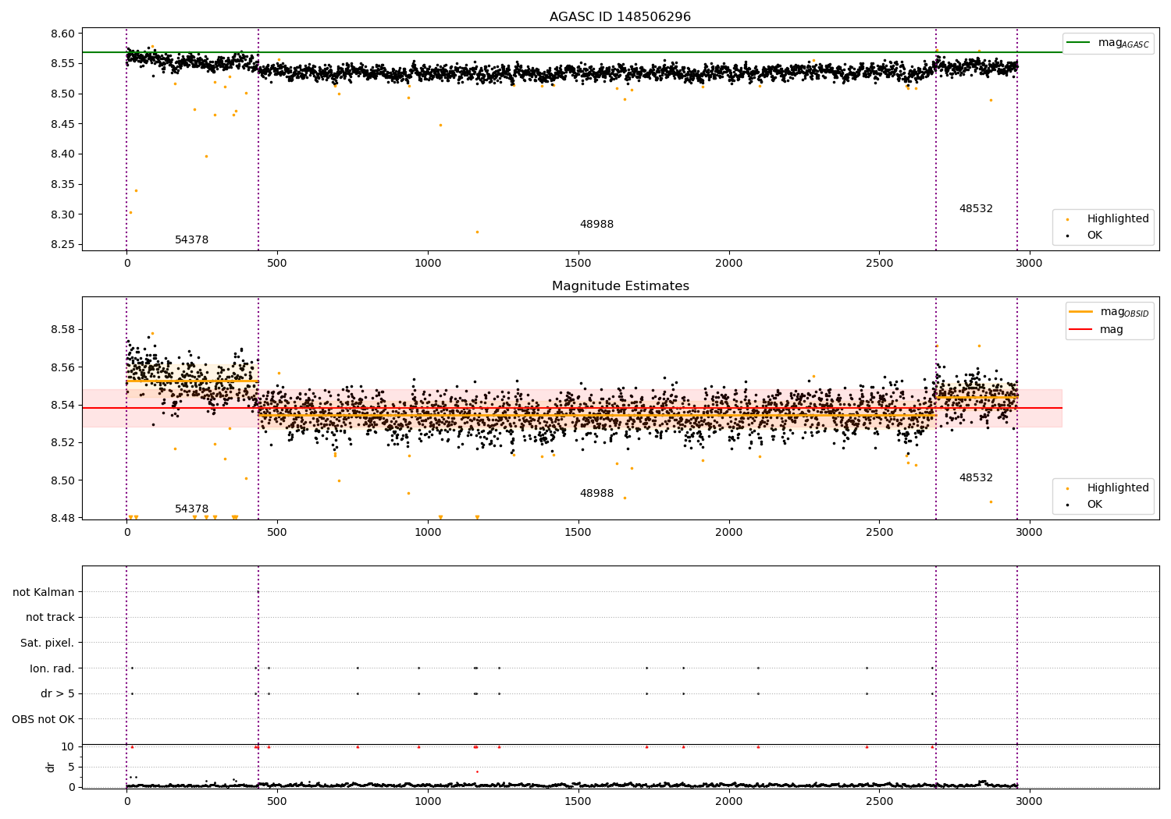Image resolution: width=1171 pixels, height=819 pixels.
Task: Click the 8.56 y-tick in middle plot
Action: (63, 367)
